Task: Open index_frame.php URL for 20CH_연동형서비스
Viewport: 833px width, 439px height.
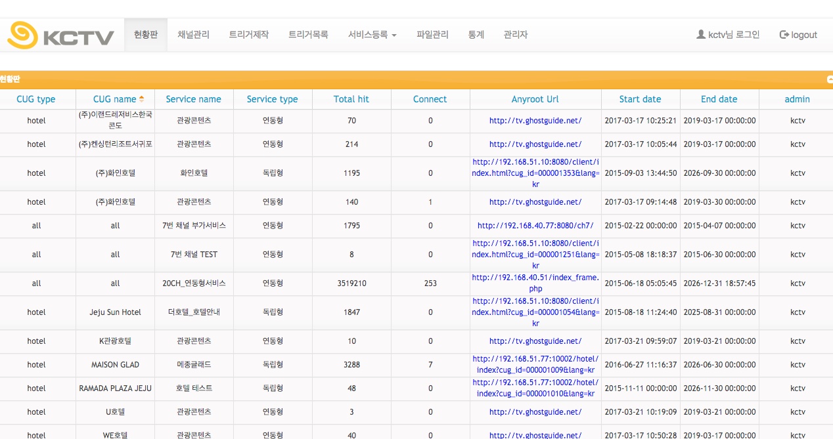Action: click(535, 283)
